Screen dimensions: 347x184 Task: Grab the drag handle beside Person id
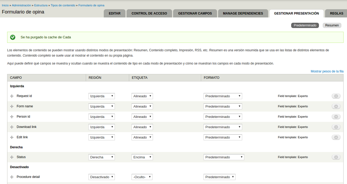click(x=12, y=117)
